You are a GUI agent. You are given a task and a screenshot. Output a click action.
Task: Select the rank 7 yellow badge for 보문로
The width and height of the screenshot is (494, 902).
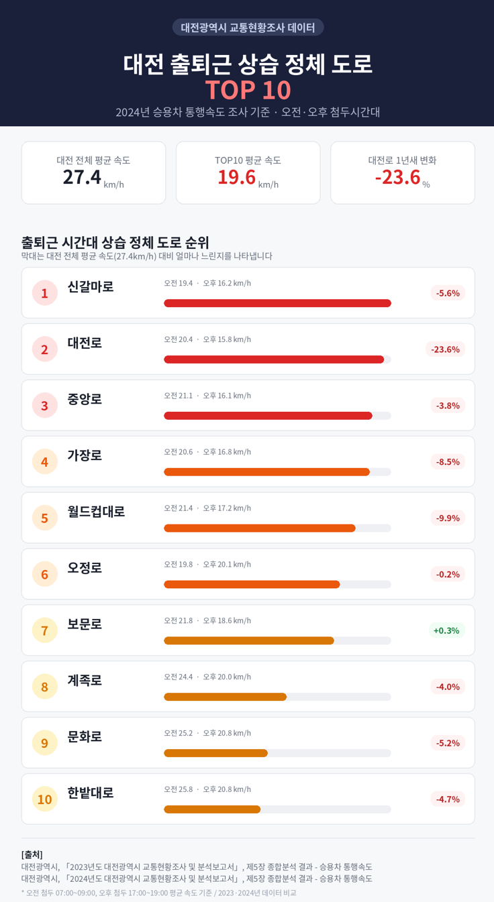pos(45,630)
